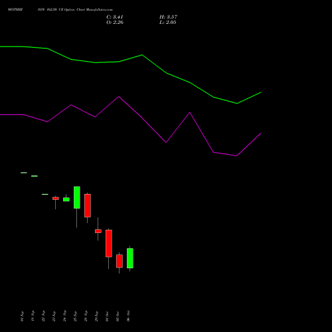Select the last green candle above 06 Oct

click(x=130, y=258)
